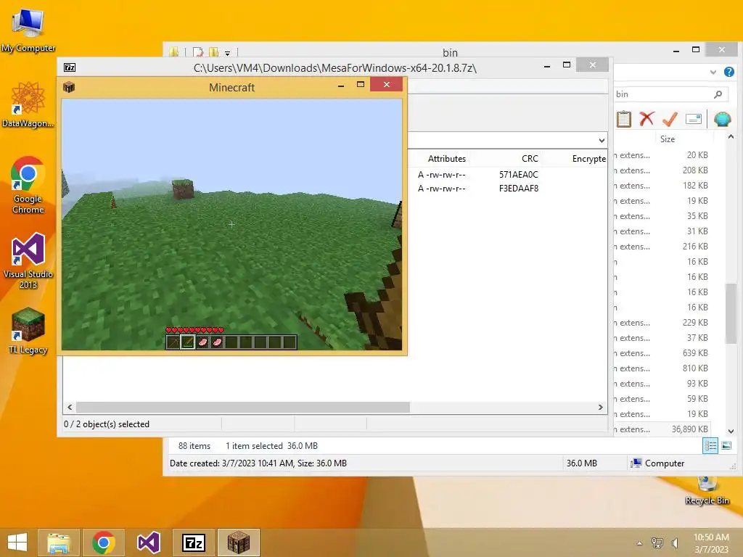The width and height of the screenshot is (743, 557).
Task: Open the Recycle Bin
Action: coord(707,491)
